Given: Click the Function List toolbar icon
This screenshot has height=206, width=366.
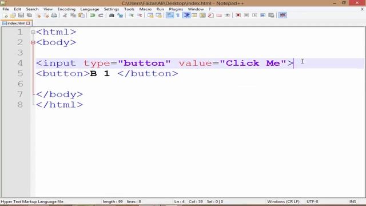Looking at the screenshot, I should 211,15.
